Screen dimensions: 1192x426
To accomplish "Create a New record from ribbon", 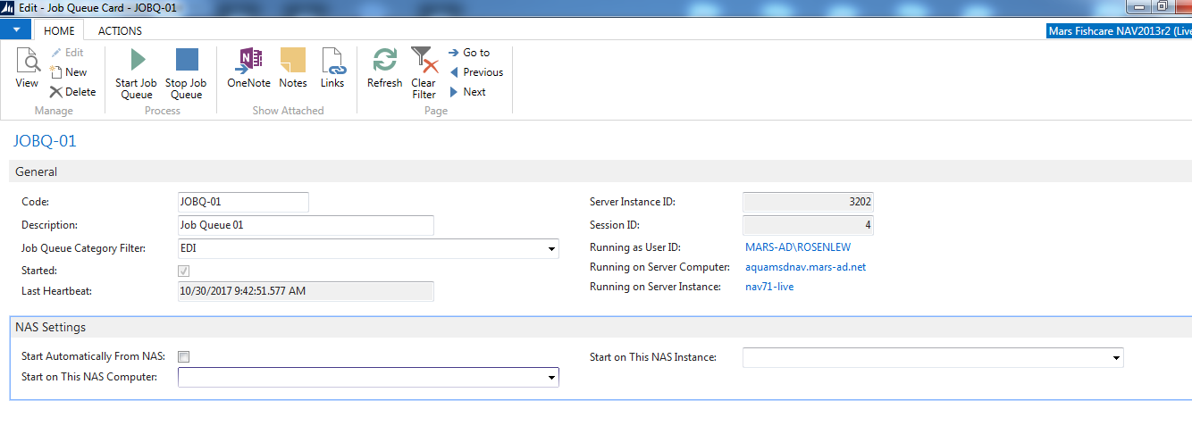I will (69, 72).
